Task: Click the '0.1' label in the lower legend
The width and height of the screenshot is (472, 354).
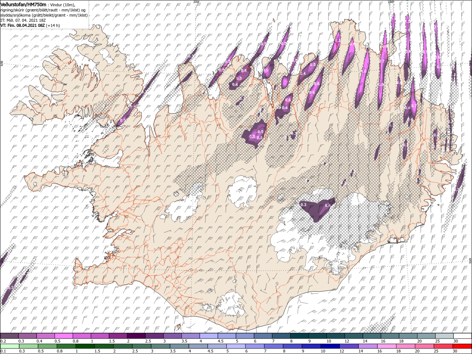Action: point(3,351)
